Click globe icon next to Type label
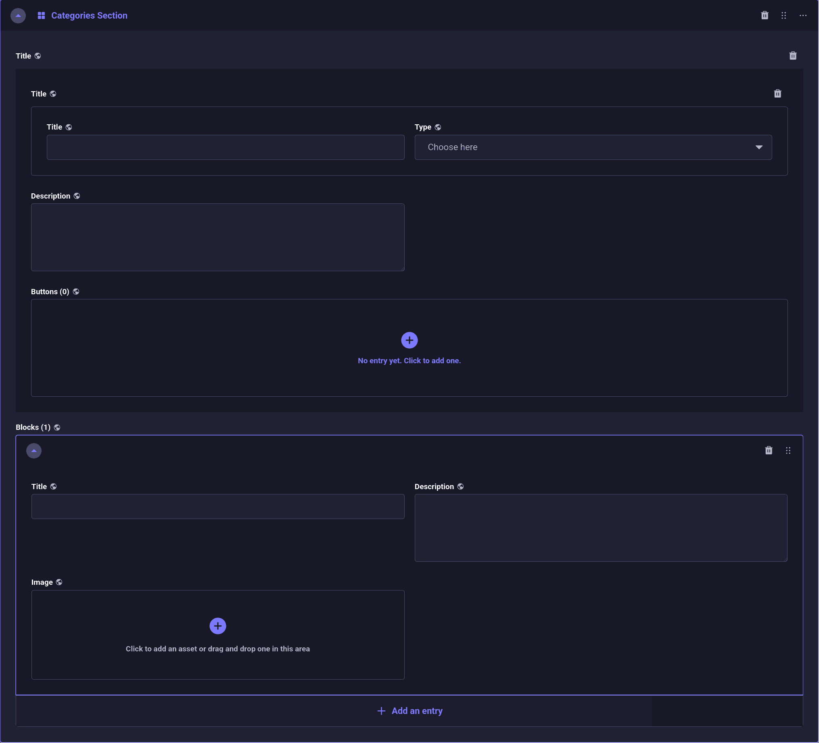The image size is (819, 743). point(437,127)
